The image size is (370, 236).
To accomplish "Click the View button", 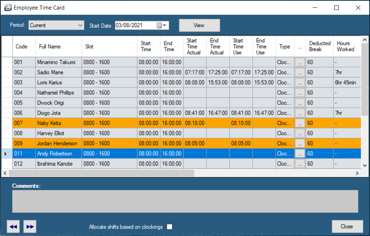I will (x=199, y=25).
